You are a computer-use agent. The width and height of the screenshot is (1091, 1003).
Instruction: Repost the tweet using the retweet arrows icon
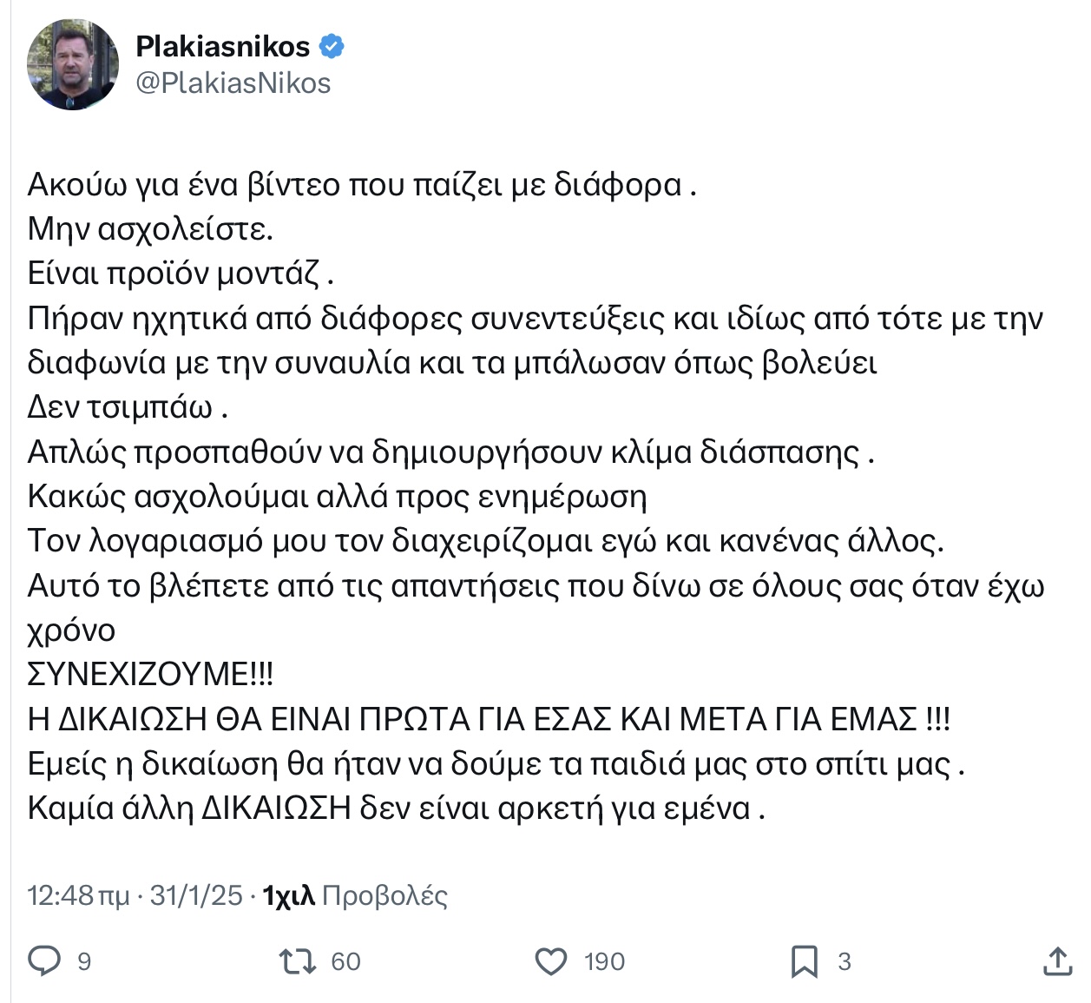(x=298, y=961)
